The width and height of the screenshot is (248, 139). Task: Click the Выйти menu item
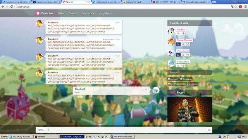pos(61,13)
